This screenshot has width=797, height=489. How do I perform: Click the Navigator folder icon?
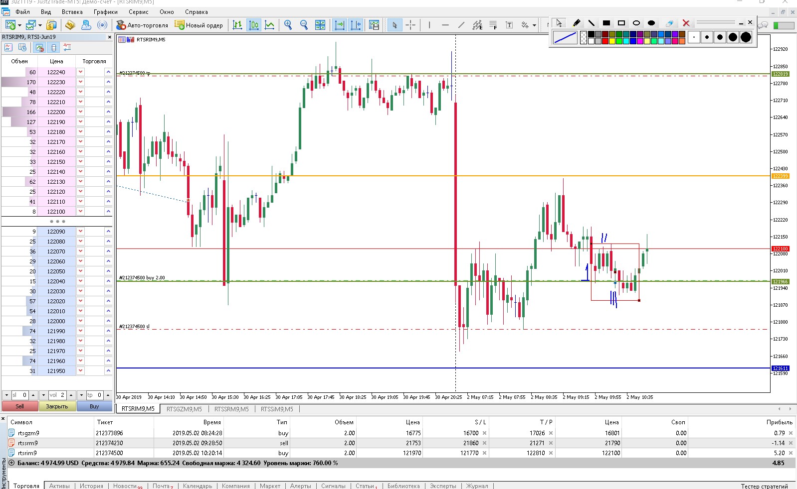[x=70, y=25]
